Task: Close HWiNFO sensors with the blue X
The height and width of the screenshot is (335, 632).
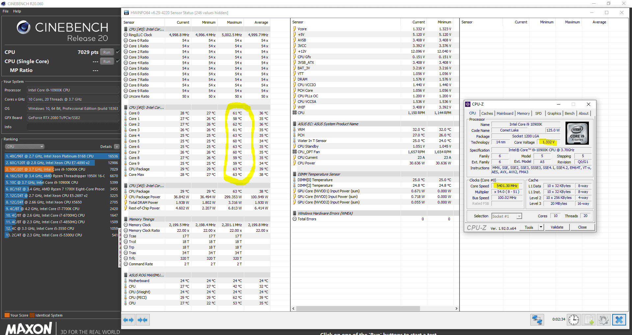Action: 619,320
